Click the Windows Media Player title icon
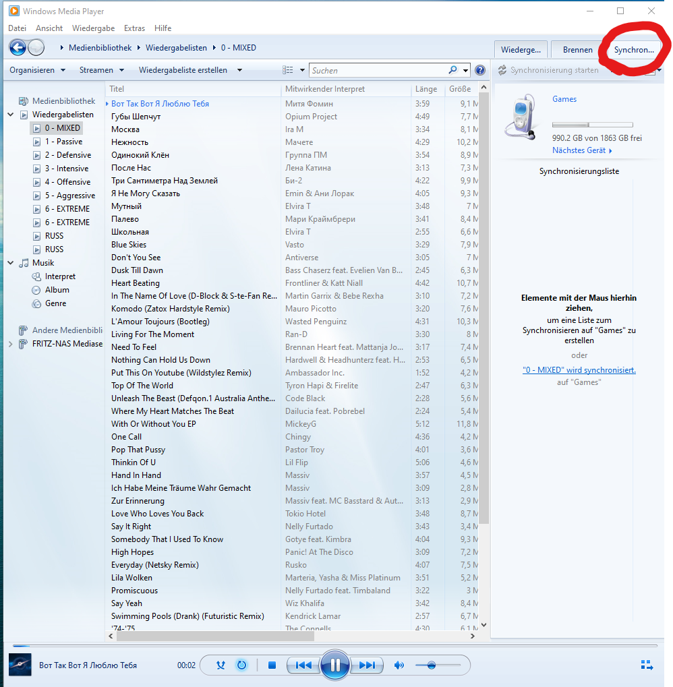Image resolution: width=673 pixels, height=687 pixels. [x=14, y=11]
